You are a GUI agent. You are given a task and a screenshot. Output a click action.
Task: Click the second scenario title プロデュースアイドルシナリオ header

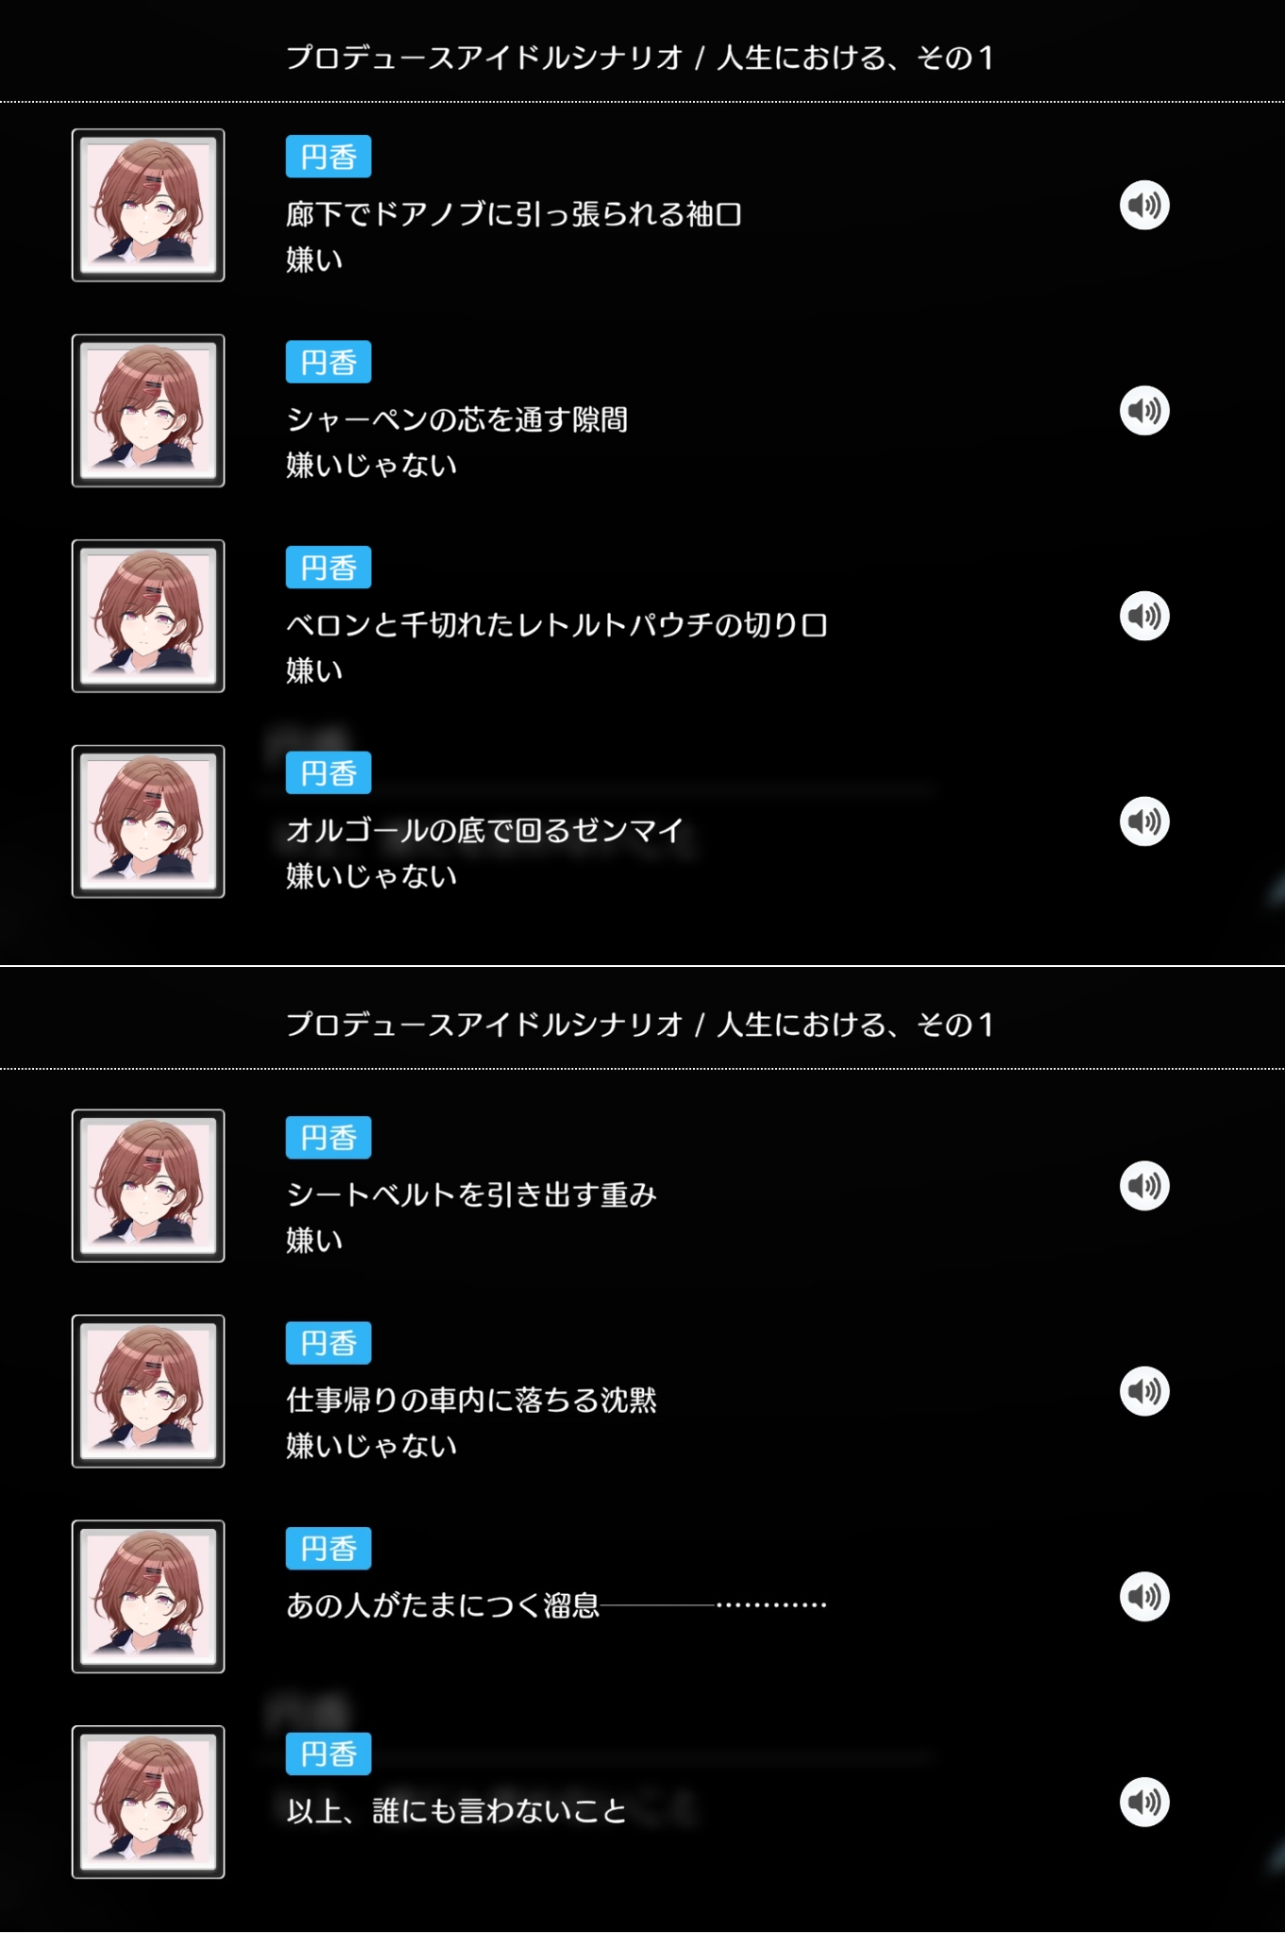pyautogui.click(x=484, y=1025)
